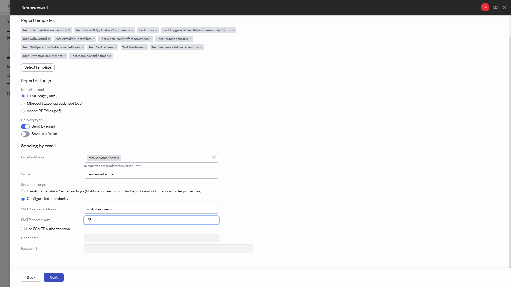Remove Test MostHeavilyInfectedDevices tag

tap(151, 39)
